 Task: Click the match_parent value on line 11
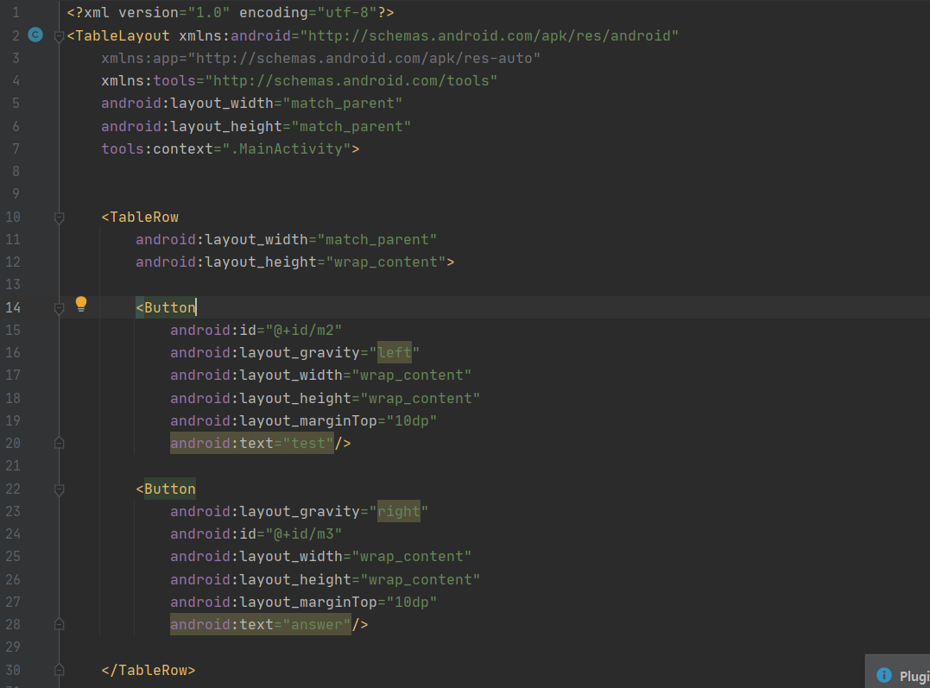click(x=377, y=240)
